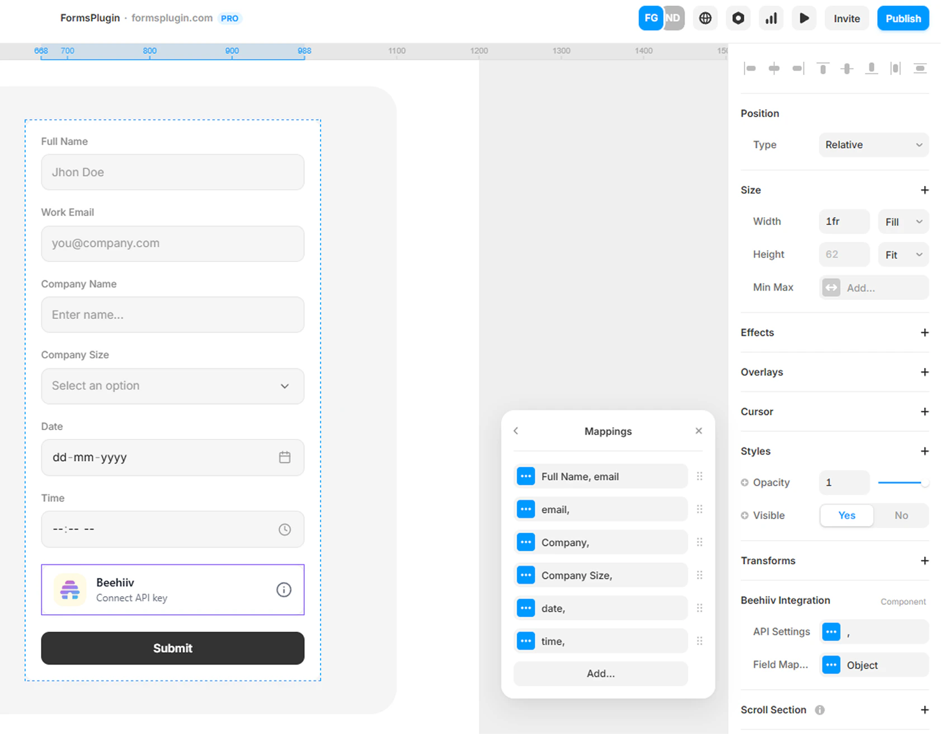Open the site settings hexagon icon
The height and width of the screenshot is (734, 941).
[x=738, y=18]
